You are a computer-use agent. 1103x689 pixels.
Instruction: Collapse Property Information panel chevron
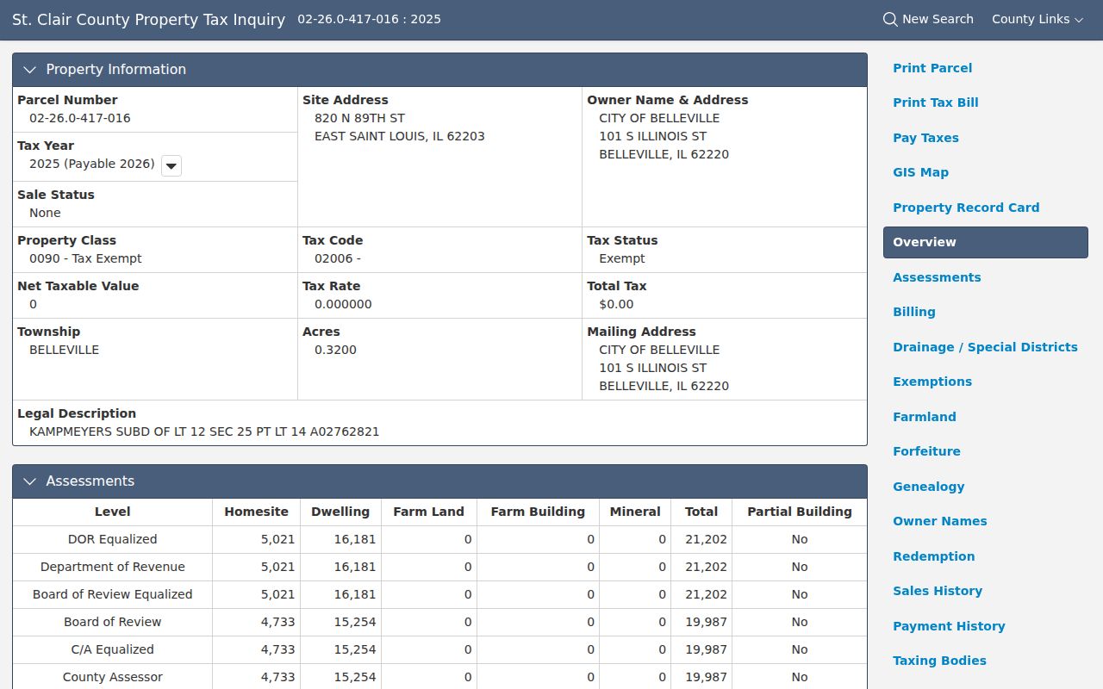pos(29,70)
